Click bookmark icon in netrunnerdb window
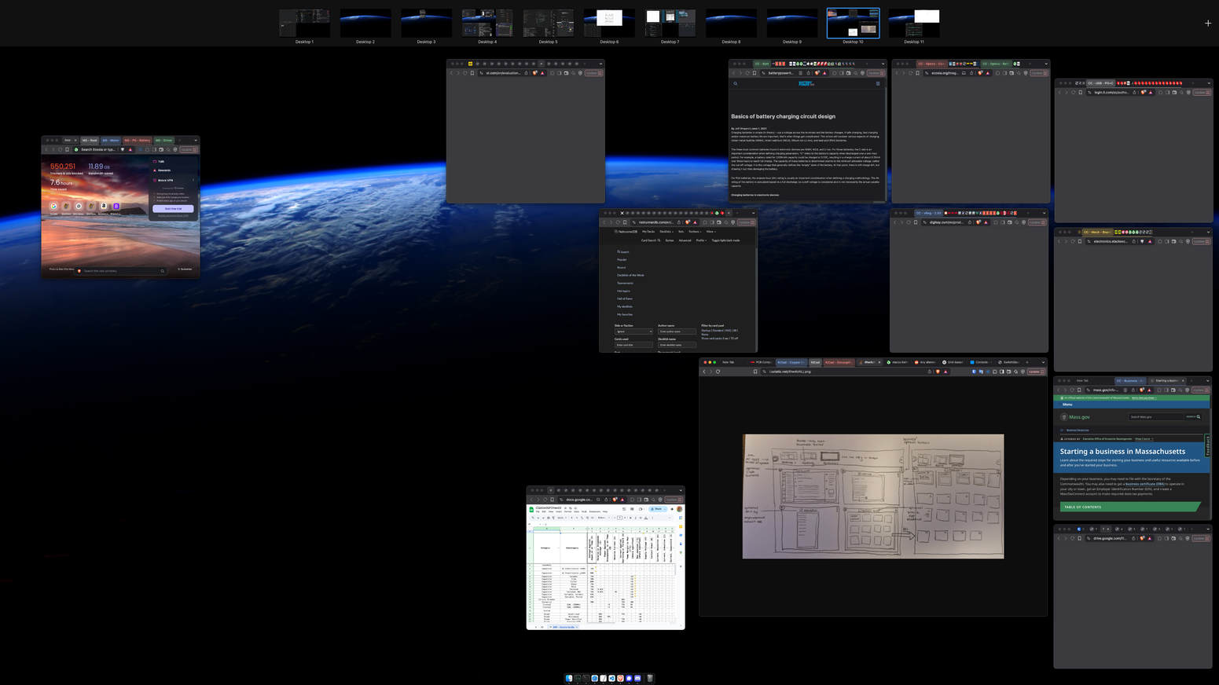 click(x=625, y=222)
